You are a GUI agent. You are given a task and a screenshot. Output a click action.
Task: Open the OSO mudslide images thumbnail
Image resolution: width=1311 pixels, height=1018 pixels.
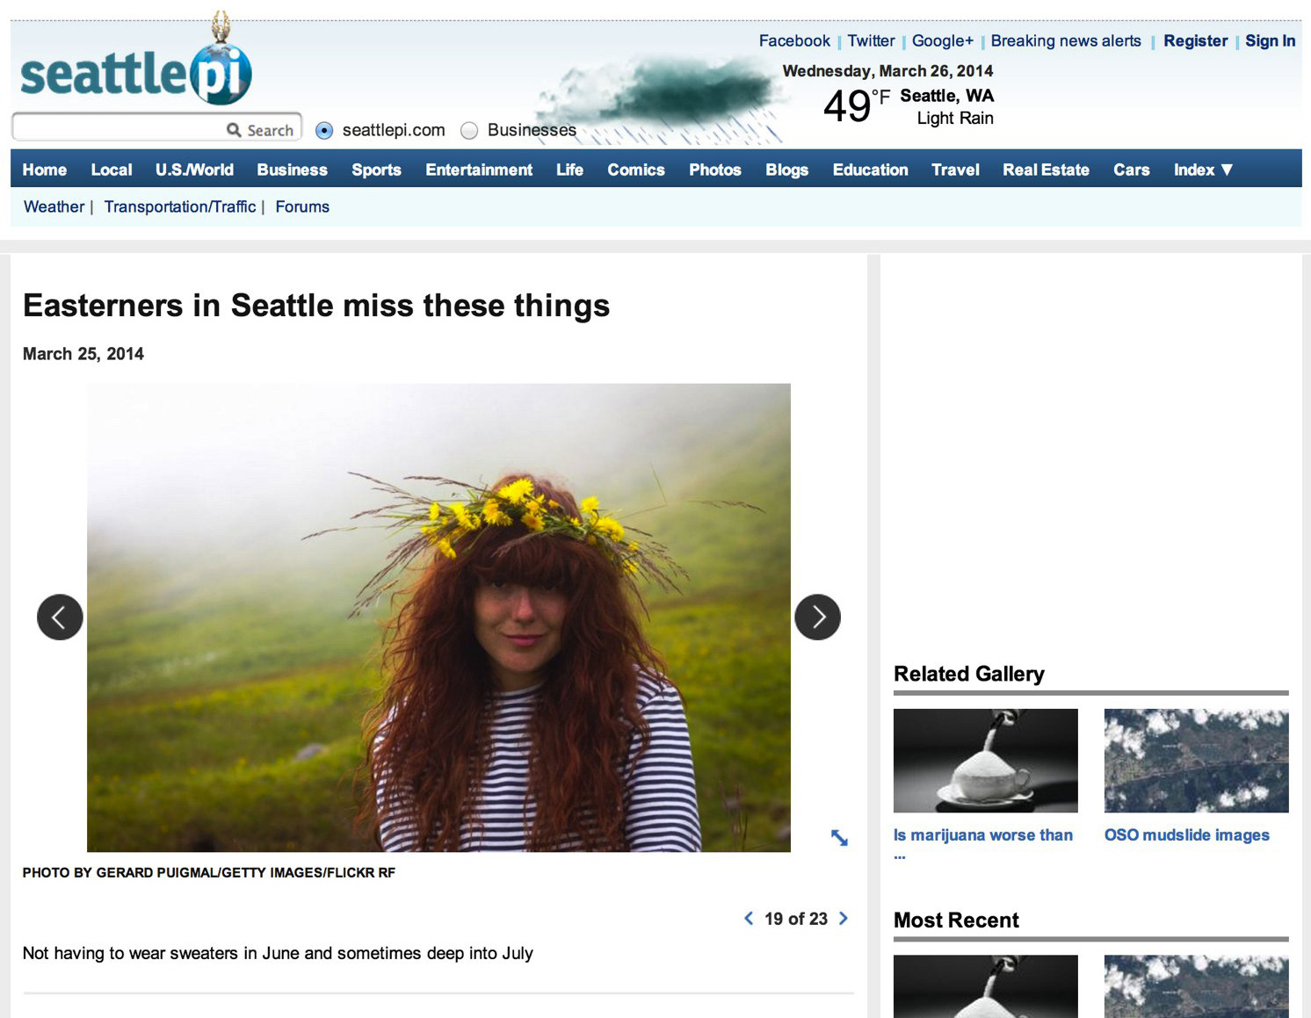tap(1196, 761)
